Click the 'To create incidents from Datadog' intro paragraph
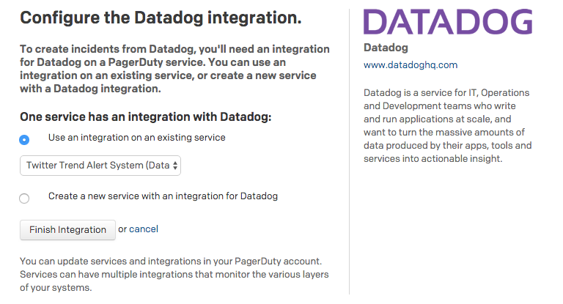Screen dimensions: 563x304 (x=174, y=69)
